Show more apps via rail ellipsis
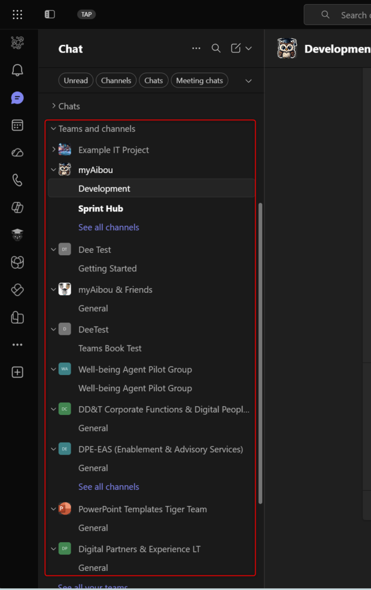Screen dimensions: 371x590 pyautogui.click(x=17, y=345)
